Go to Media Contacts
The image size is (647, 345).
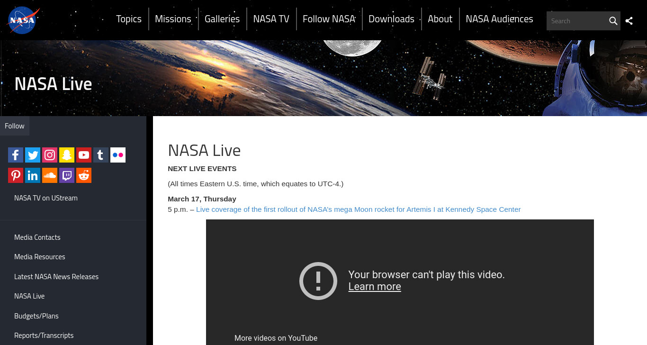pyautogui.click(x=37, y=237)
